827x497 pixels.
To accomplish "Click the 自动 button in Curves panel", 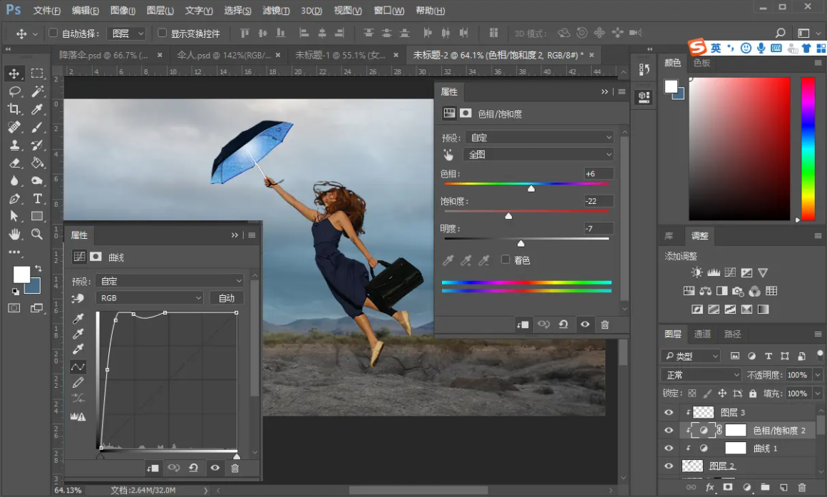I will [x=226, y=298].
